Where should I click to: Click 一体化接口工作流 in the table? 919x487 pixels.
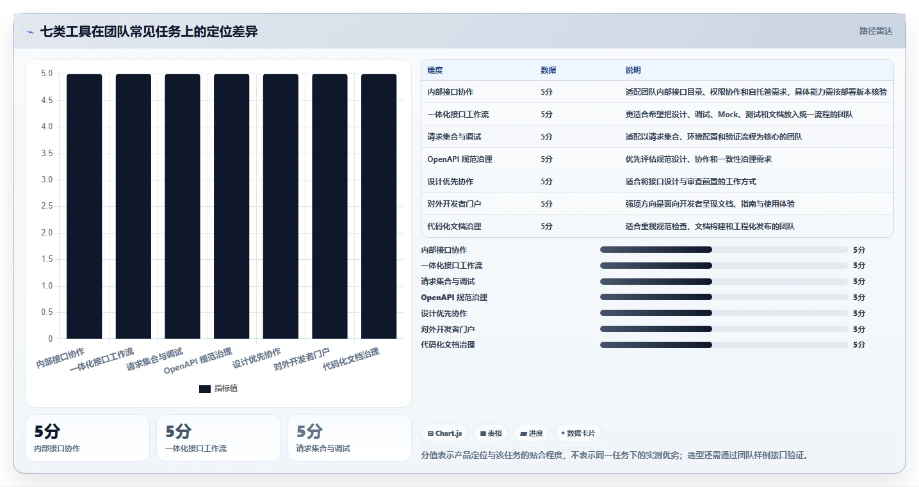(458, 115)
